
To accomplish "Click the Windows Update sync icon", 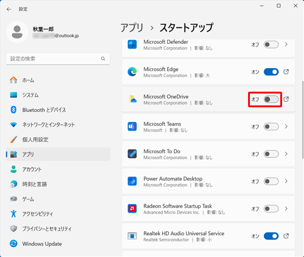I will click(x=13, y=244).
